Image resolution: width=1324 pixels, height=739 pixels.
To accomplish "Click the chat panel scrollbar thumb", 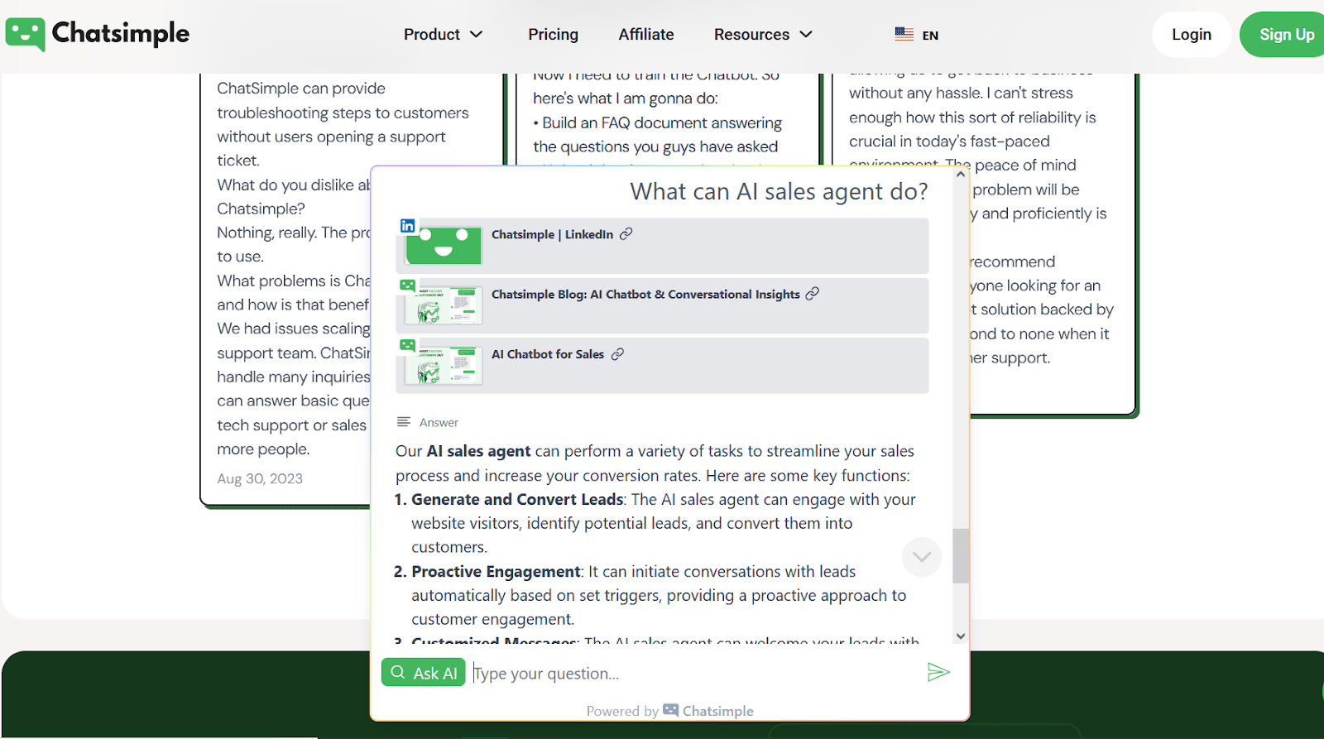I will point(960,555).
